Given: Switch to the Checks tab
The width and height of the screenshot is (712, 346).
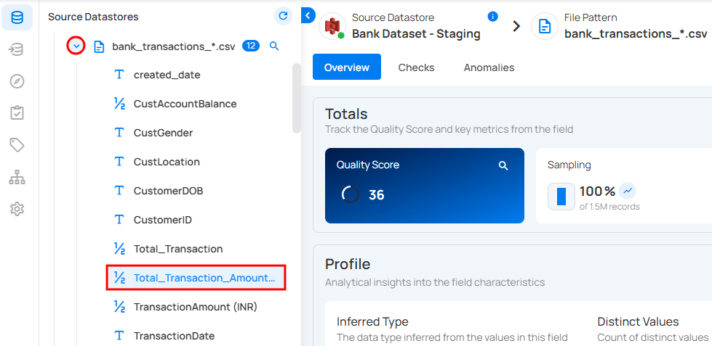Looking at the screenshot, I should point(416,67).
